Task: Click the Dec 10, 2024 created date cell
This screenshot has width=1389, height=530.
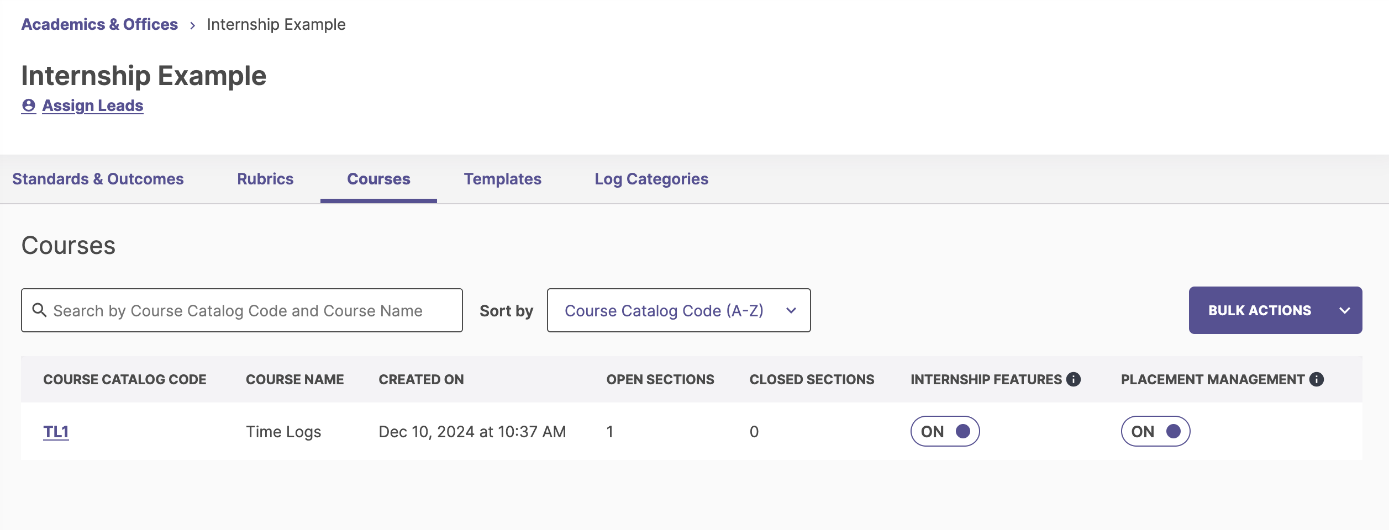Action: 472,432
